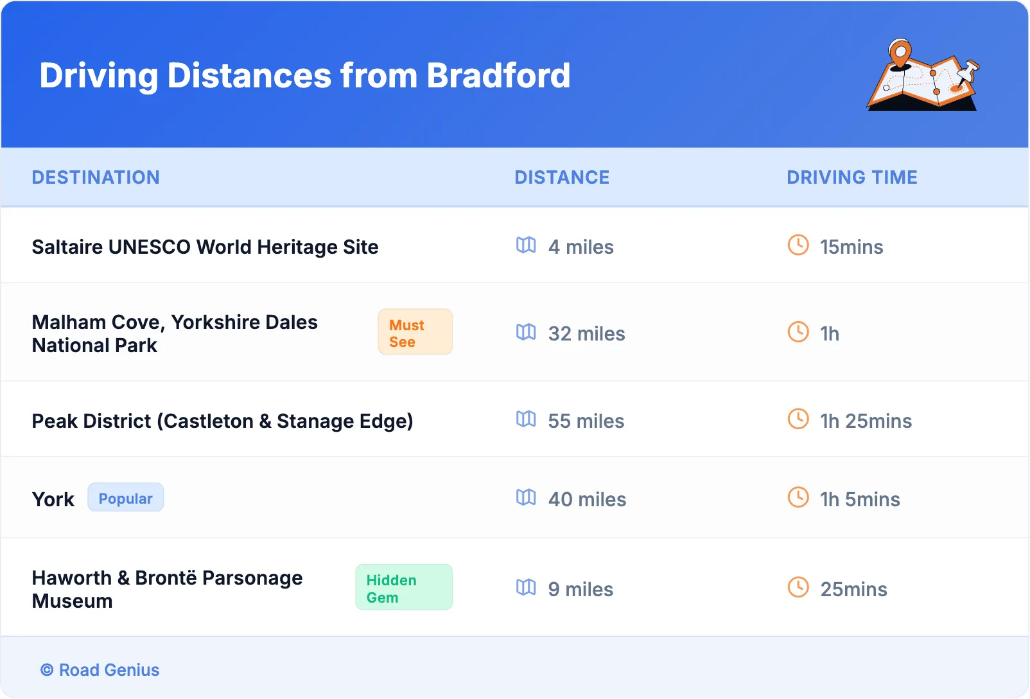Click the 25mins driving time
The height and width of the screenshot is (699, 1030).
854,590
